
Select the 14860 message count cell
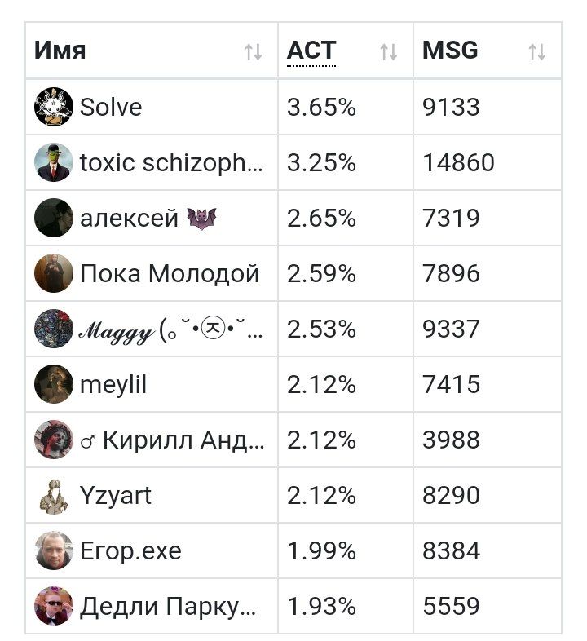tap(488, 162)
